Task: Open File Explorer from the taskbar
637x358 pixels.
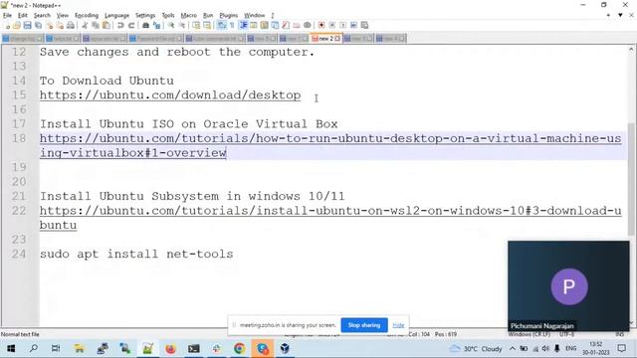Action: (80, 348)
